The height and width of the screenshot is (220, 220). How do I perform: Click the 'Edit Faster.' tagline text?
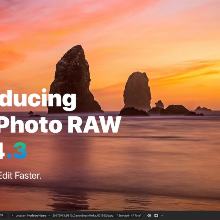pyautogui.click(x=21, y=176)
